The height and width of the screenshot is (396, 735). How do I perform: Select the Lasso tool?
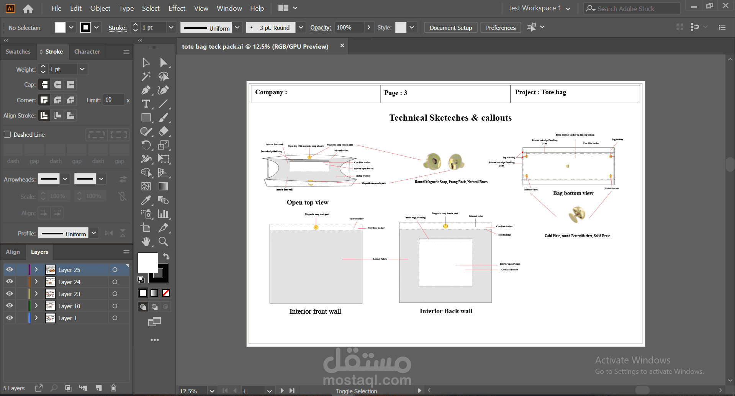click(164, 76)
